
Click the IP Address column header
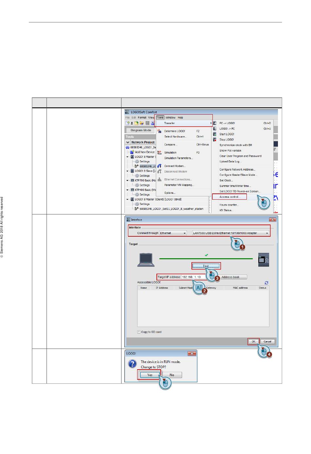pos(162,288)
